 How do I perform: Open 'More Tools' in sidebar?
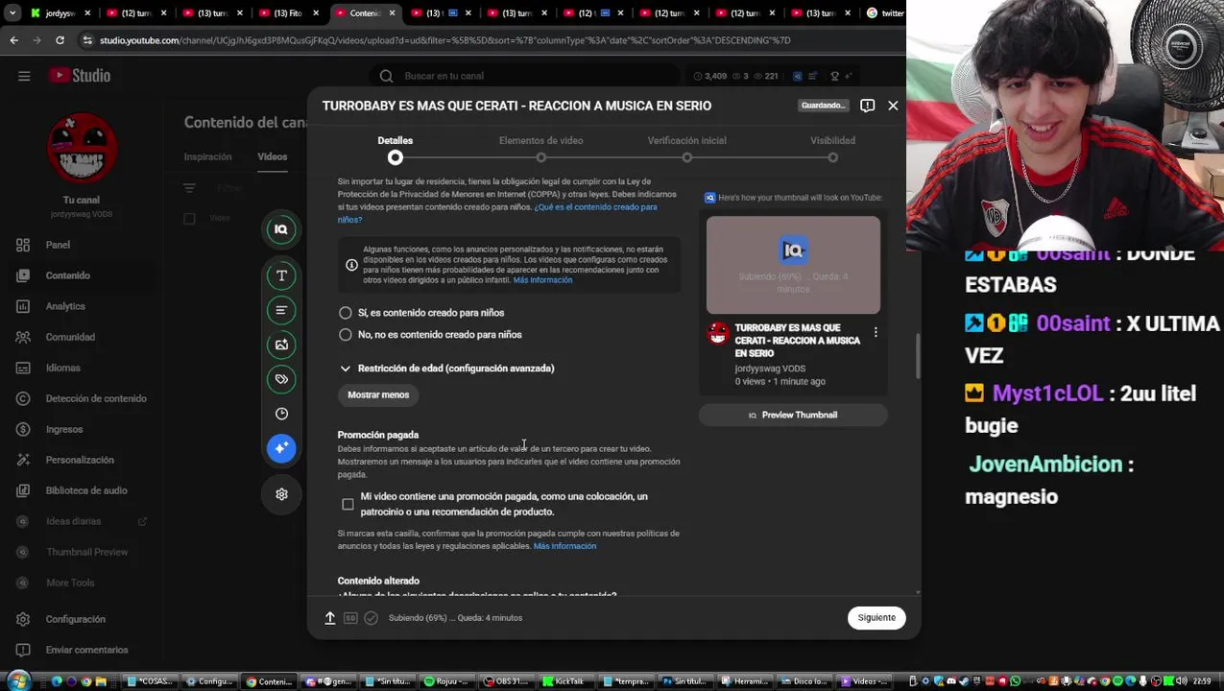click(x=72, y=583)
